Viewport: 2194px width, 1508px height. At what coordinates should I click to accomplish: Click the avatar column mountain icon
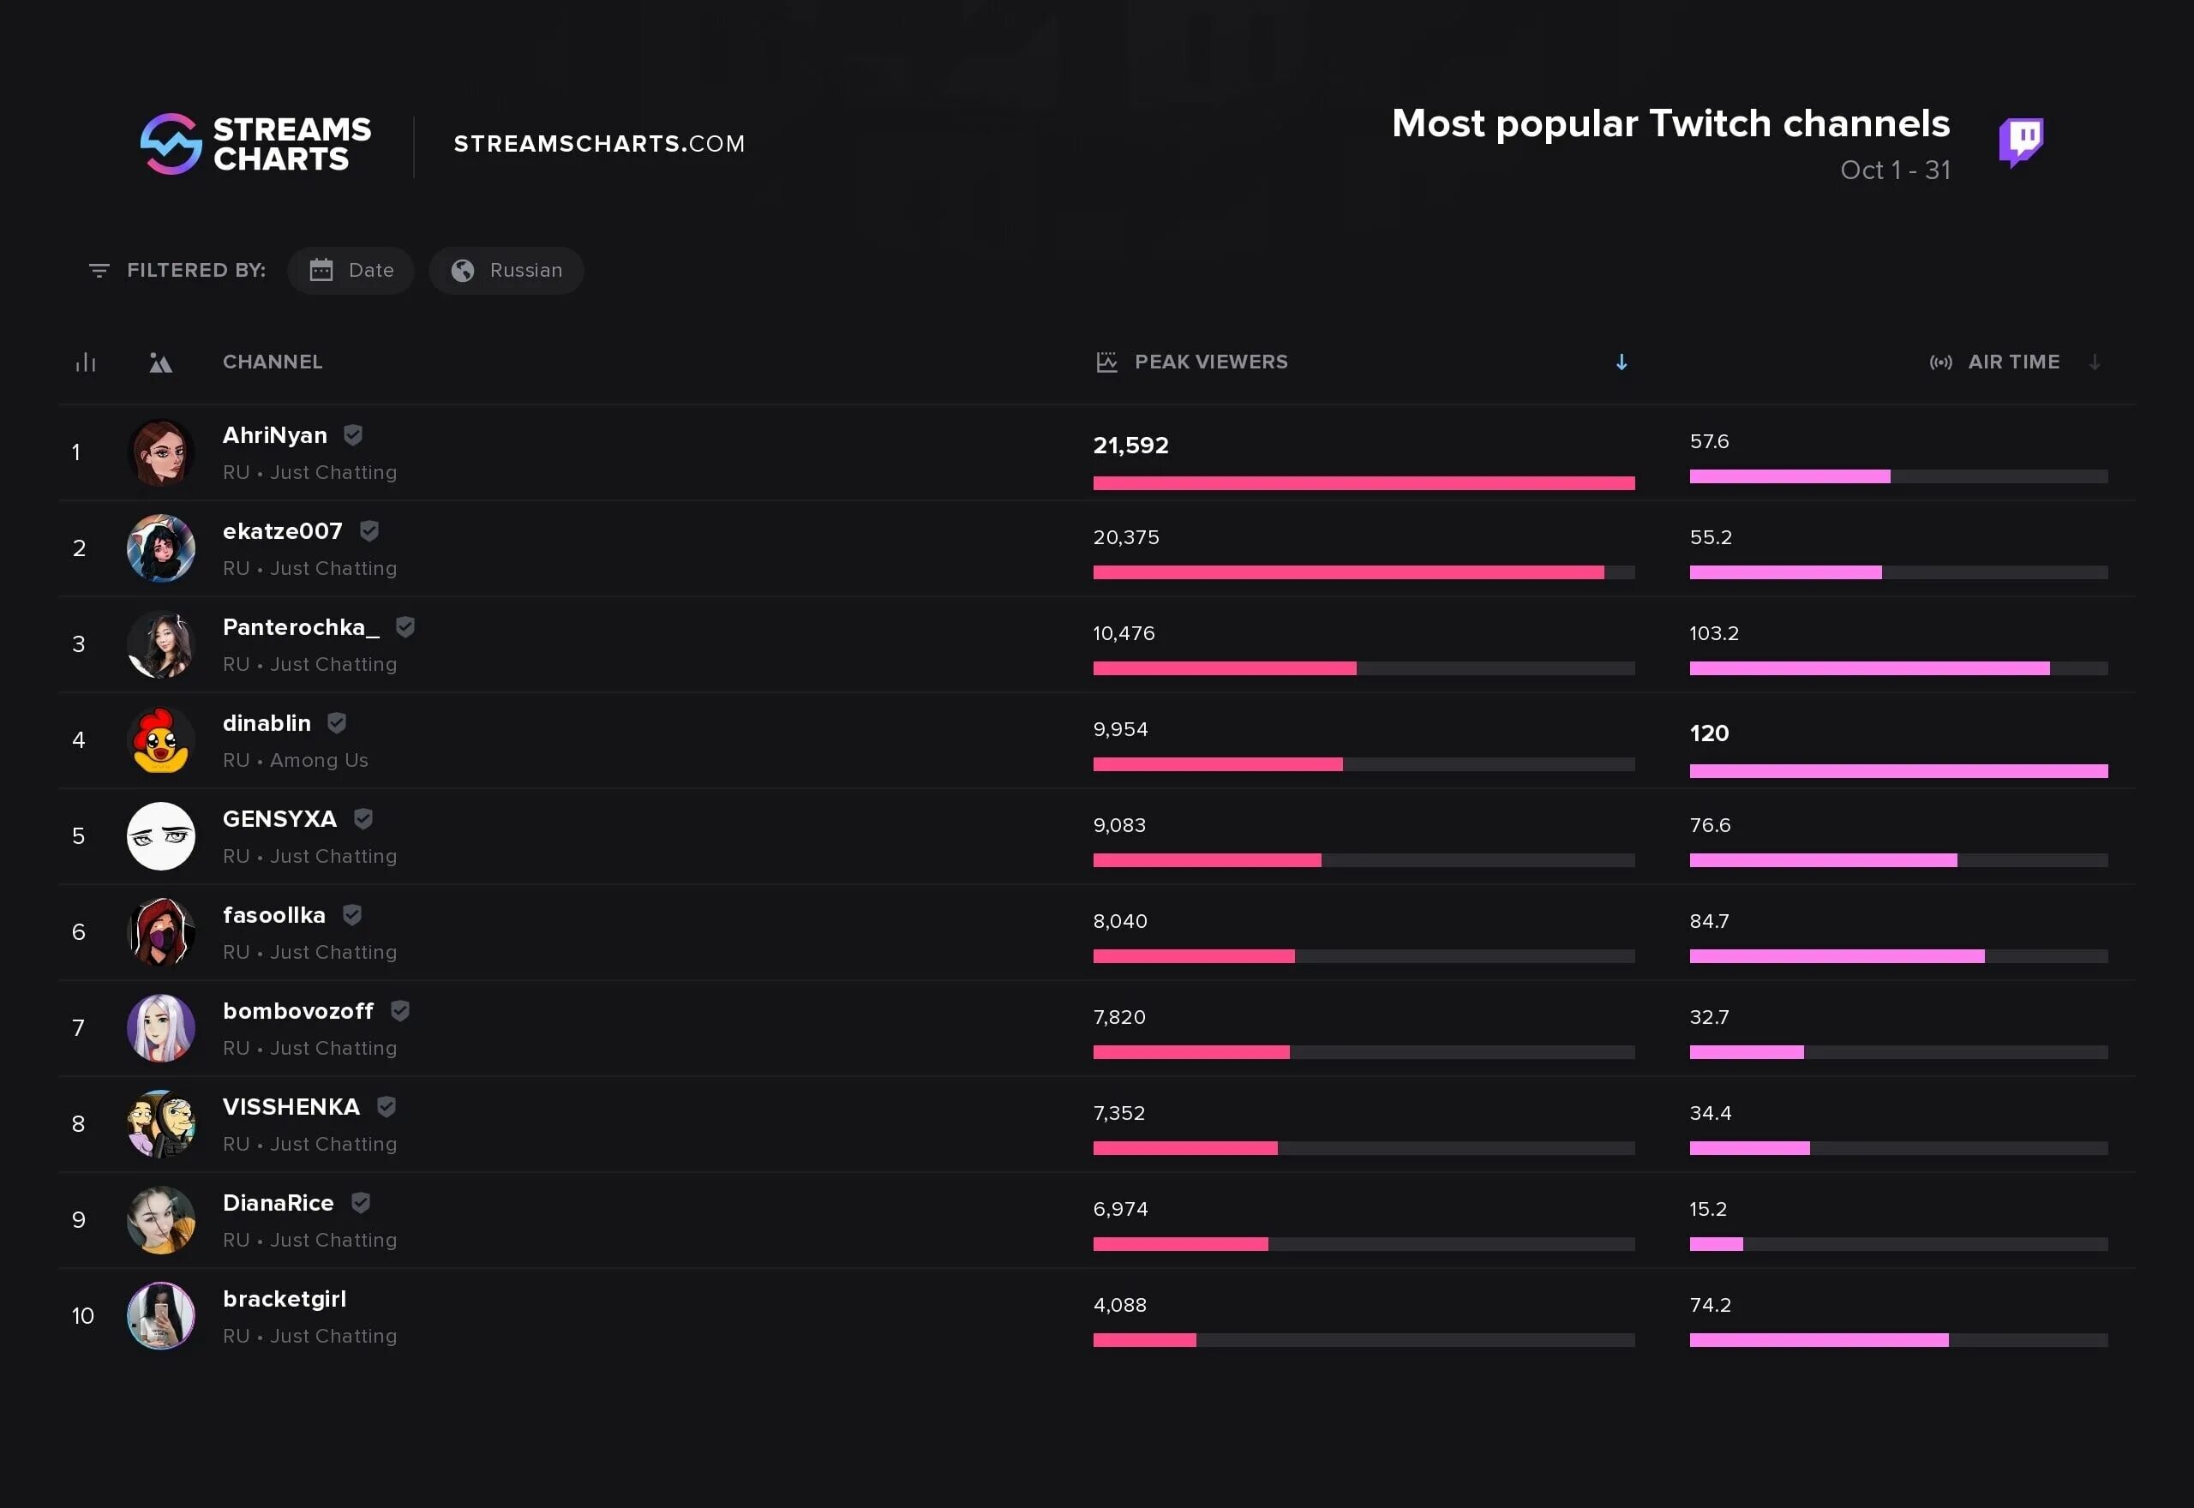[x=160, y=362]
